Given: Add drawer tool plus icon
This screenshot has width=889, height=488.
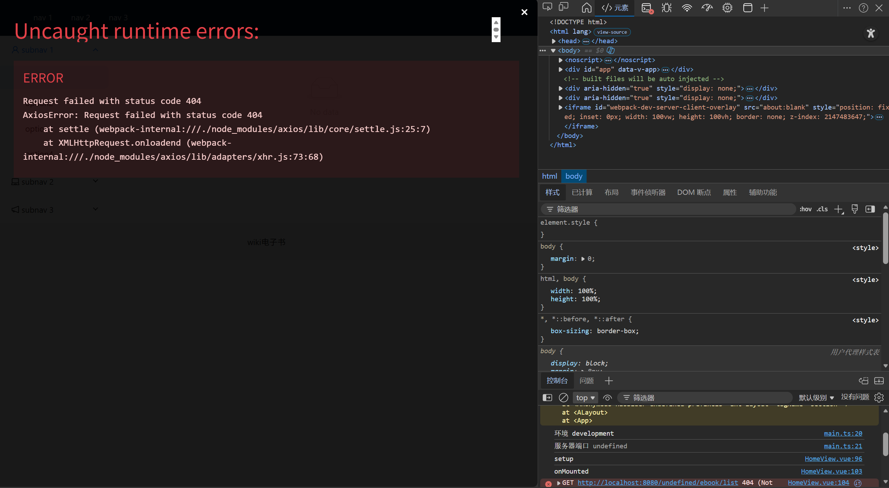Looking at the screenshot, I should (609, 381).
